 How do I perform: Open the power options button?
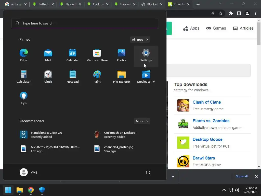click(x=148, y=172)
